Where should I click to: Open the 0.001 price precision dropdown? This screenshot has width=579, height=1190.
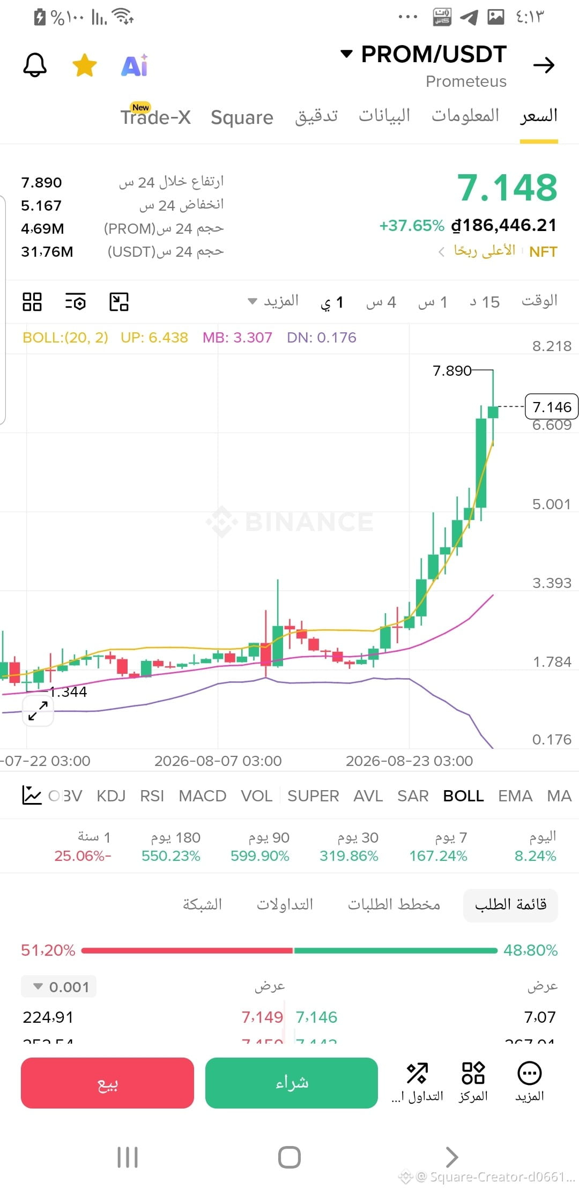(59, 986)
